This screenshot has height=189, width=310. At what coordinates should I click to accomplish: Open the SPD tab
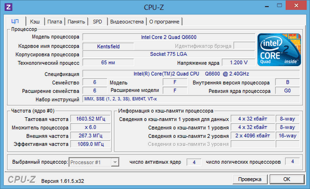point(98,22)
